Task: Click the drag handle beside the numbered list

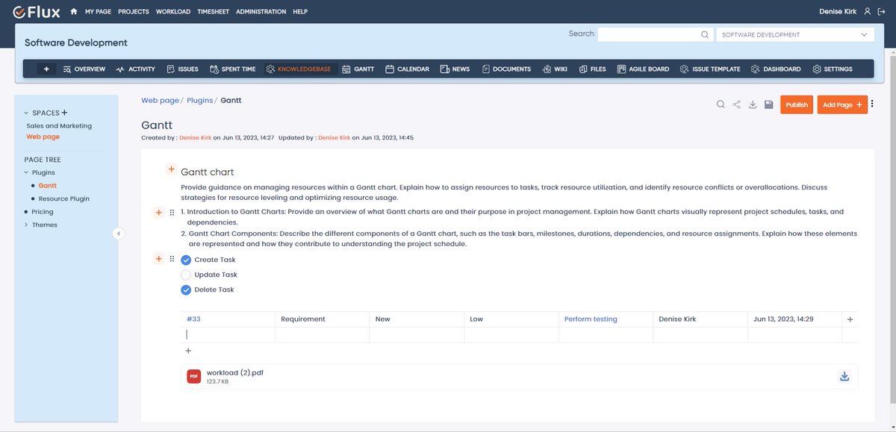Action: point(172,213)
